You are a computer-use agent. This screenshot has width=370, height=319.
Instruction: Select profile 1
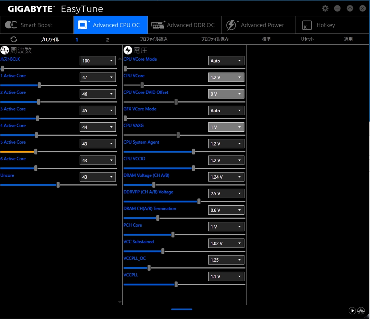click(77, 40)
